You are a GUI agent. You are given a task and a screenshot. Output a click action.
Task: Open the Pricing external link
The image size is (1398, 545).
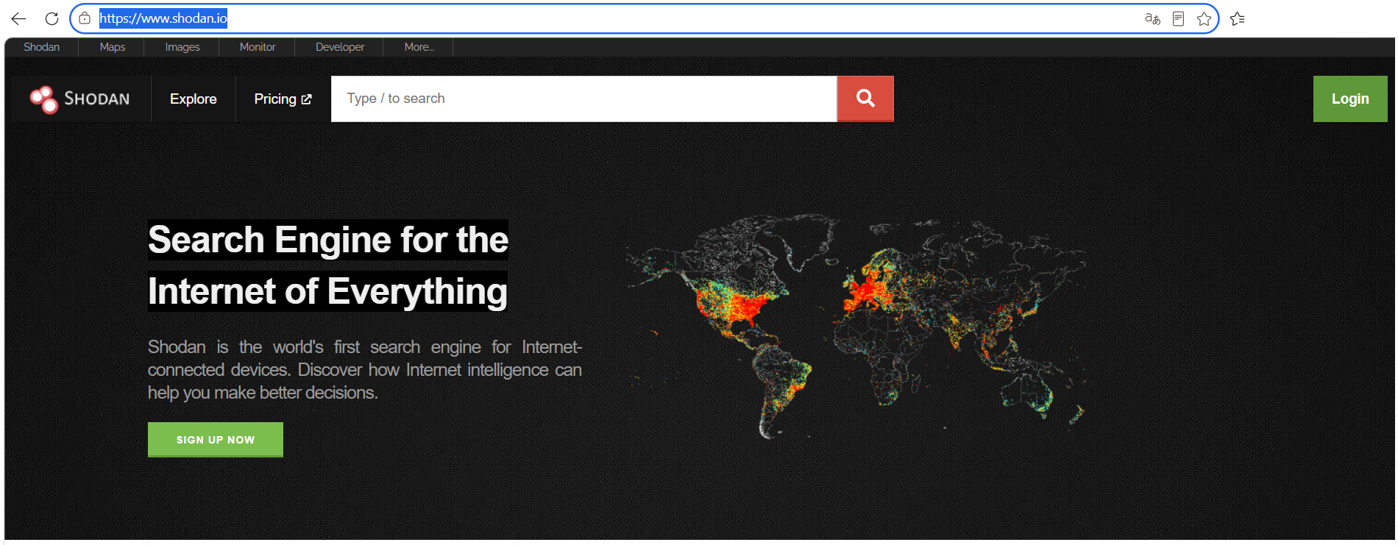pyautogui.click(x=283, y=99)
